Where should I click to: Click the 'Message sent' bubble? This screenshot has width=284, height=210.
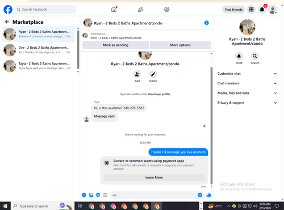click(105, 117)
